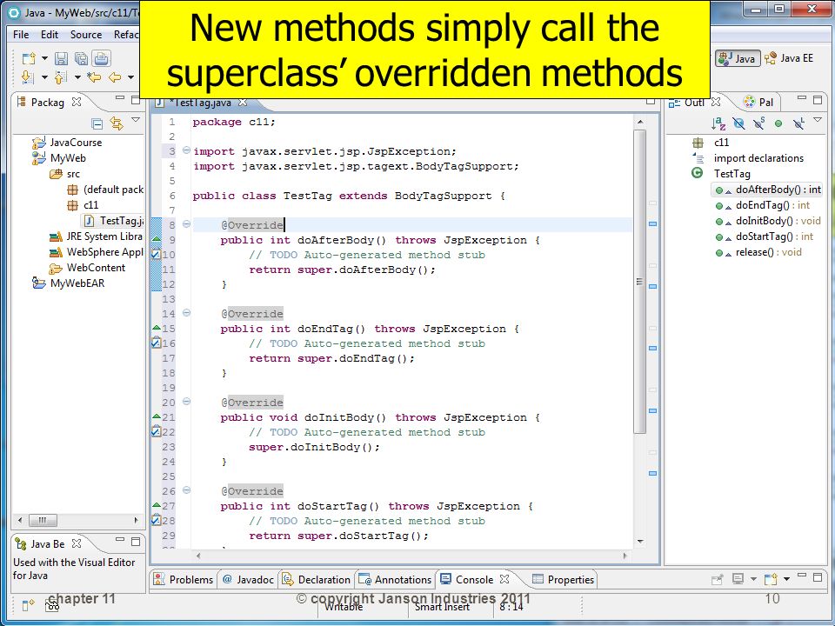Select JRE System Library entry
Viewport: 835px width, 626px height.
click(x=97, y=236)
